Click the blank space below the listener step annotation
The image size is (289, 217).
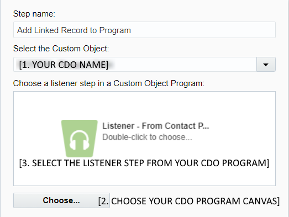(145, 177)
